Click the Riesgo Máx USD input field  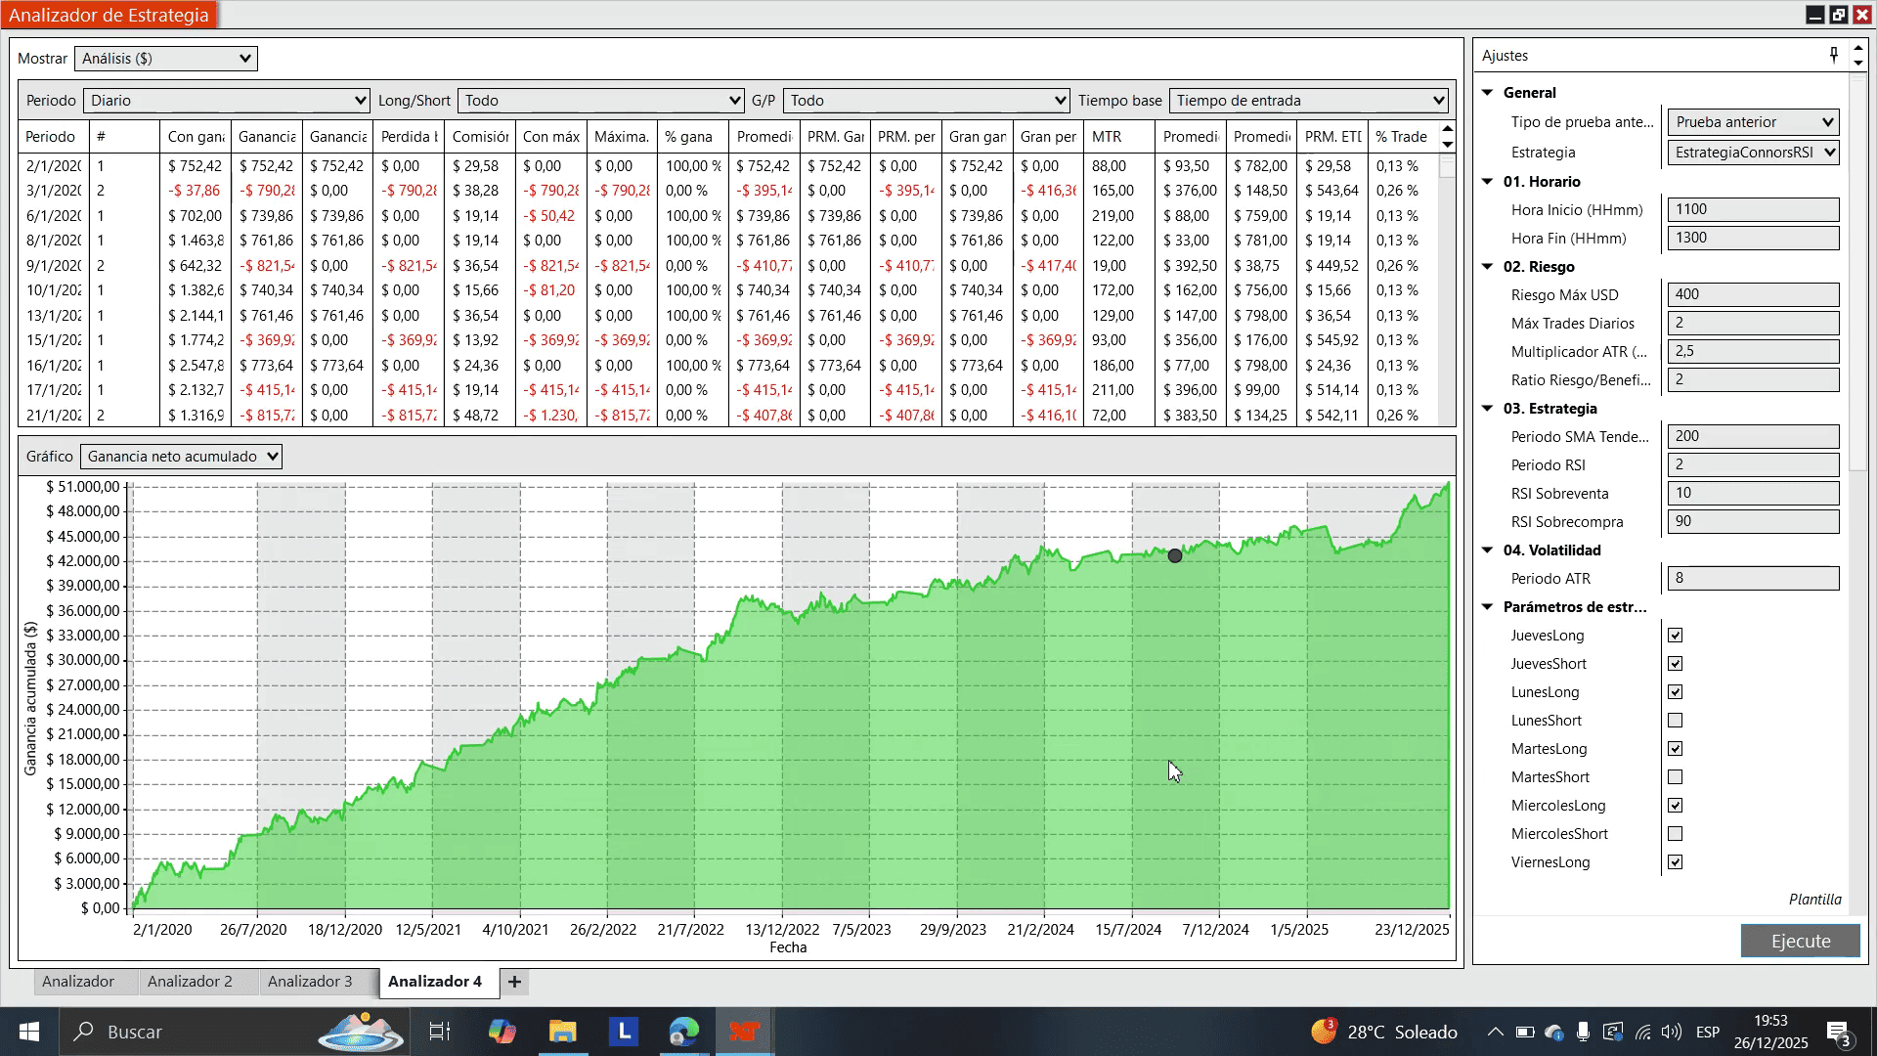[1752, 294]
